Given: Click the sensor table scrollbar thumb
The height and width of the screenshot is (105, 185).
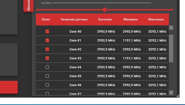Looking at the screenshot, I should 171,48.
